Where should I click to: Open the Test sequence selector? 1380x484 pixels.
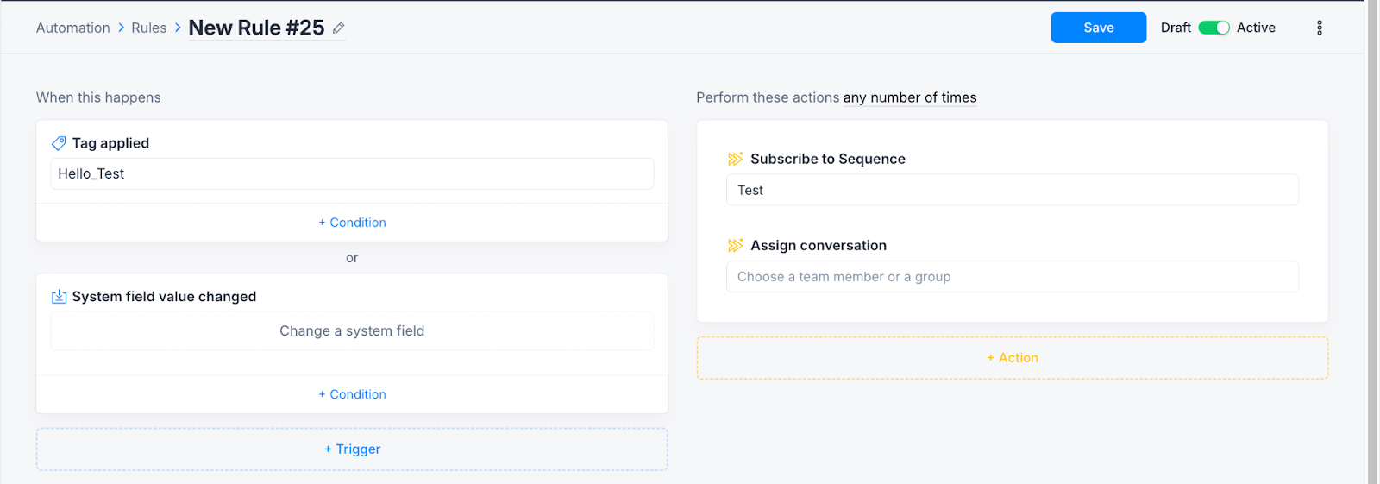[x=1012, y=190]
